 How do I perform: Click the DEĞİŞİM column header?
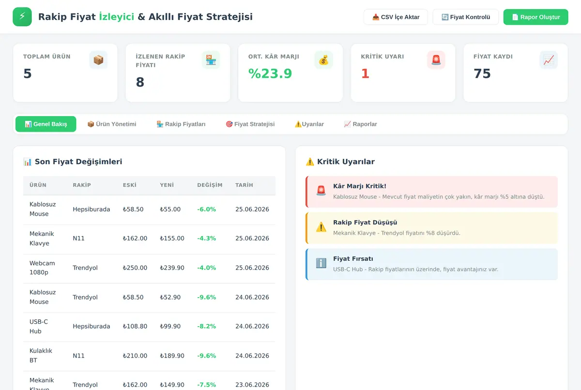coord(210,185)
